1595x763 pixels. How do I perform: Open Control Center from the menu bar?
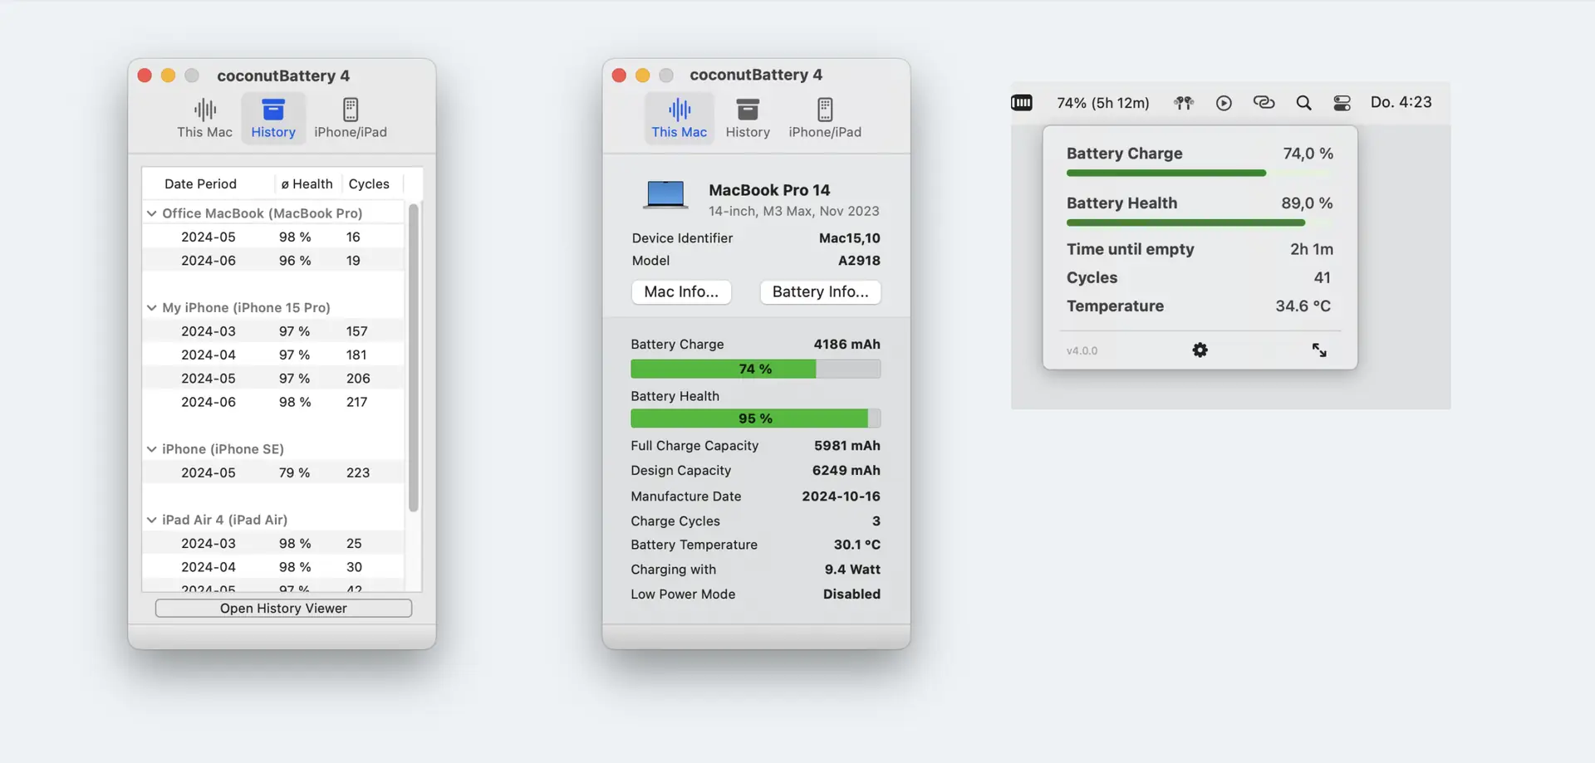pyautogui.click(x=1342, y=103)
